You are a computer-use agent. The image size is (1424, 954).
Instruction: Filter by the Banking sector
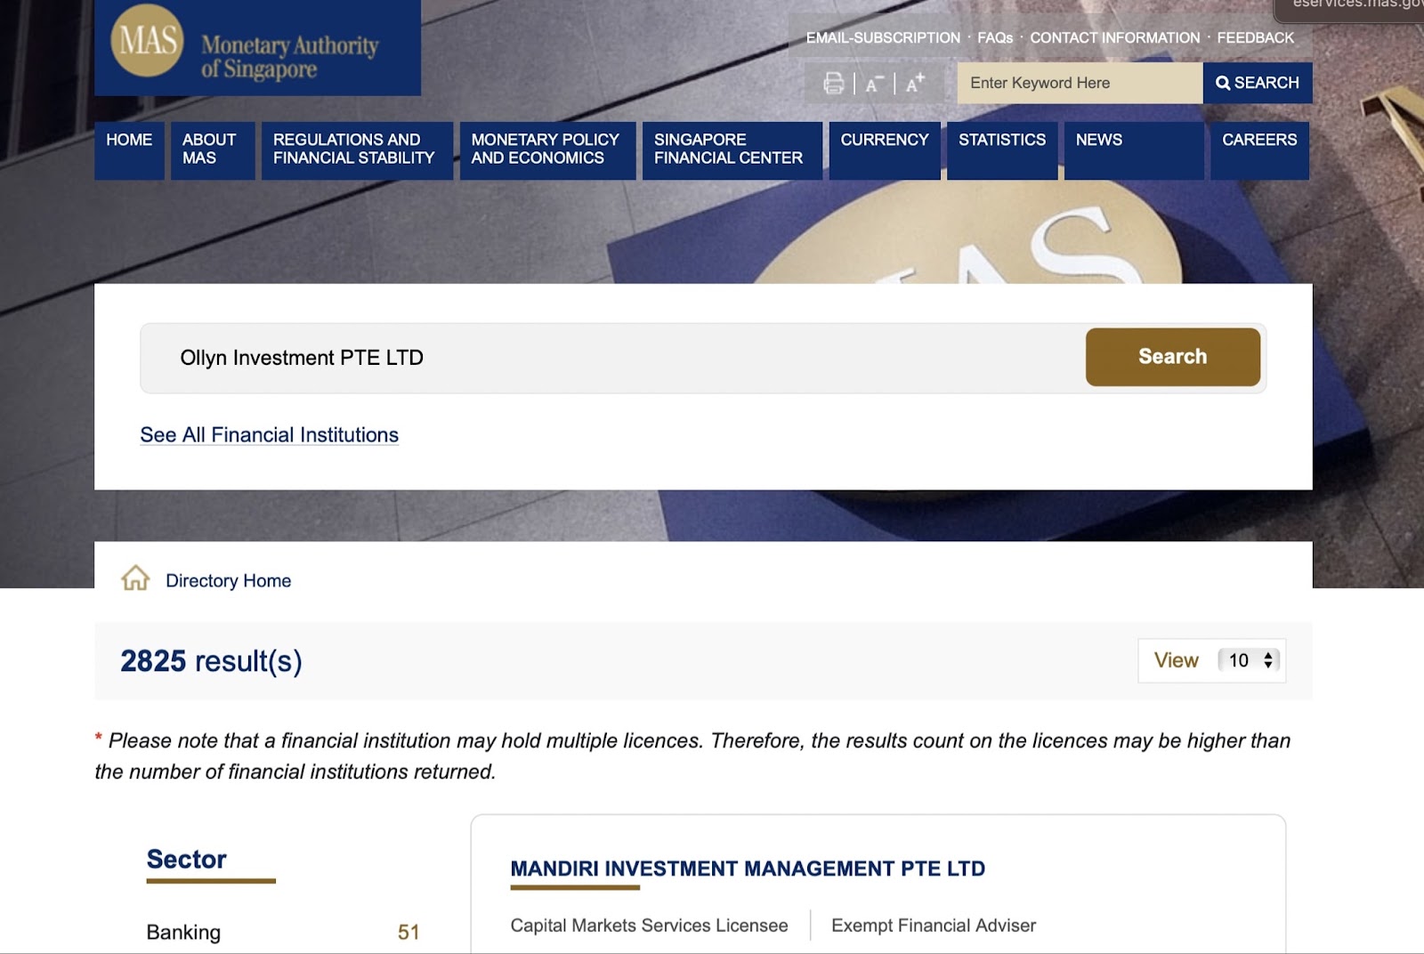point(183,932)
